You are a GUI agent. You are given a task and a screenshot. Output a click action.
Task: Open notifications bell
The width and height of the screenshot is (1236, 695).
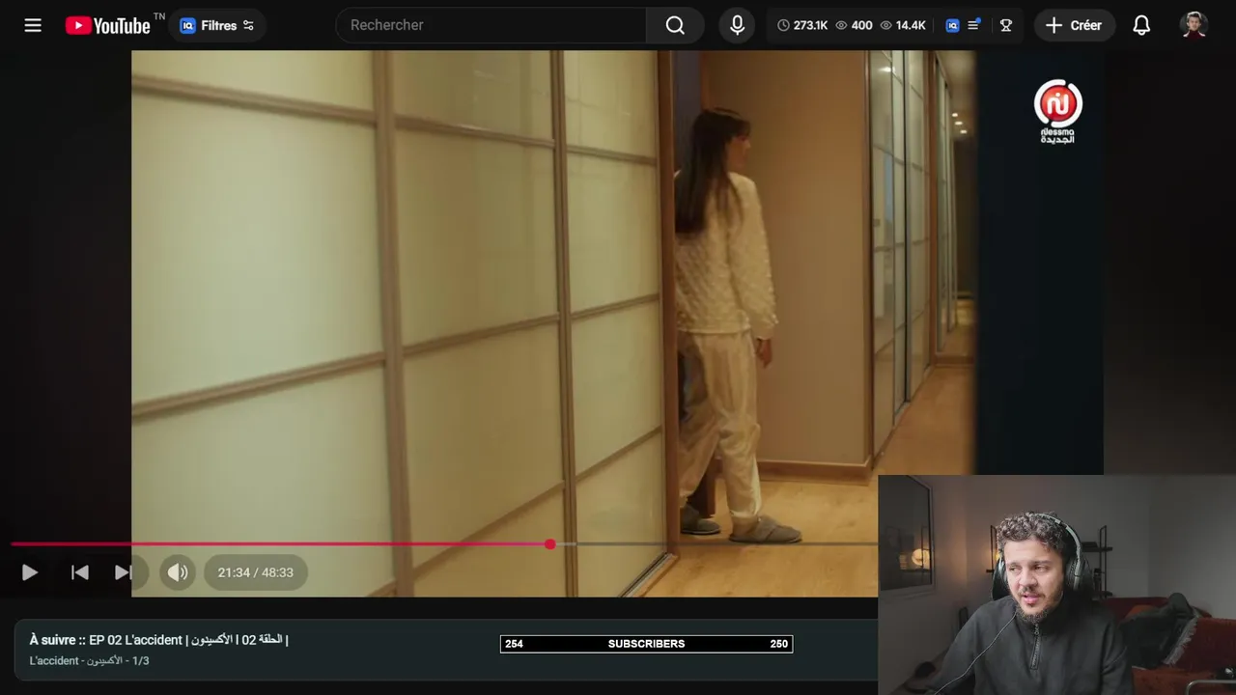tap(1141, 25)
